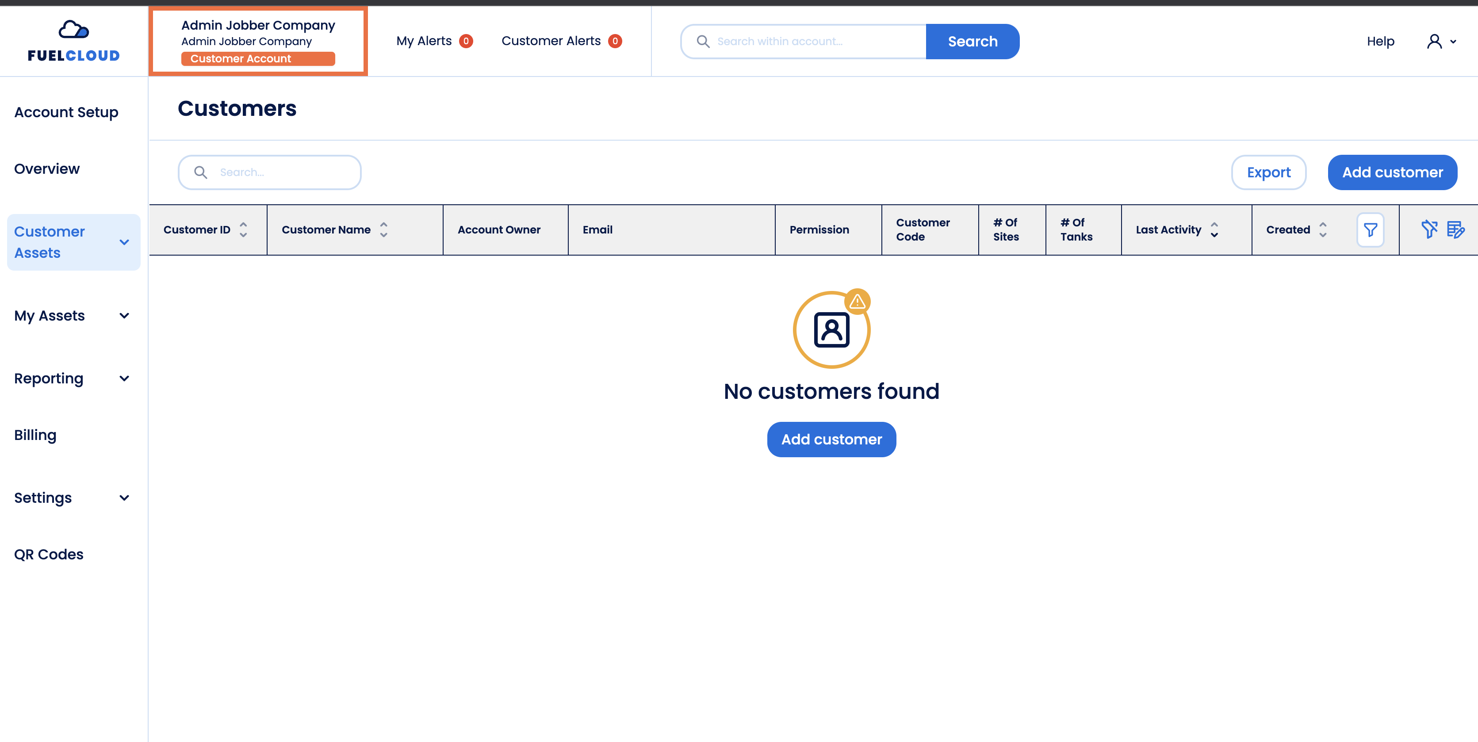Focus the customers Search field
Image resolution: width=1478 pixels, height=742 pixels.
pyautogui.click(x=270, y=172)
